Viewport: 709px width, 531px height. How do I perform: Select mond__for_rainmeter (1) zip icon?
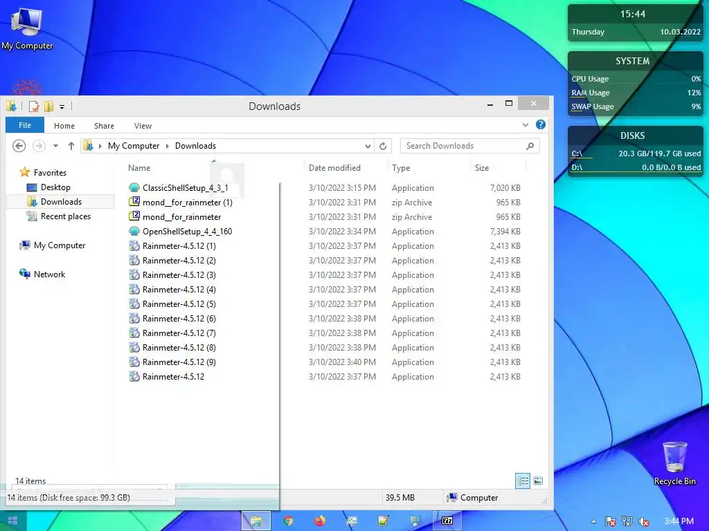tap(134, 202)
